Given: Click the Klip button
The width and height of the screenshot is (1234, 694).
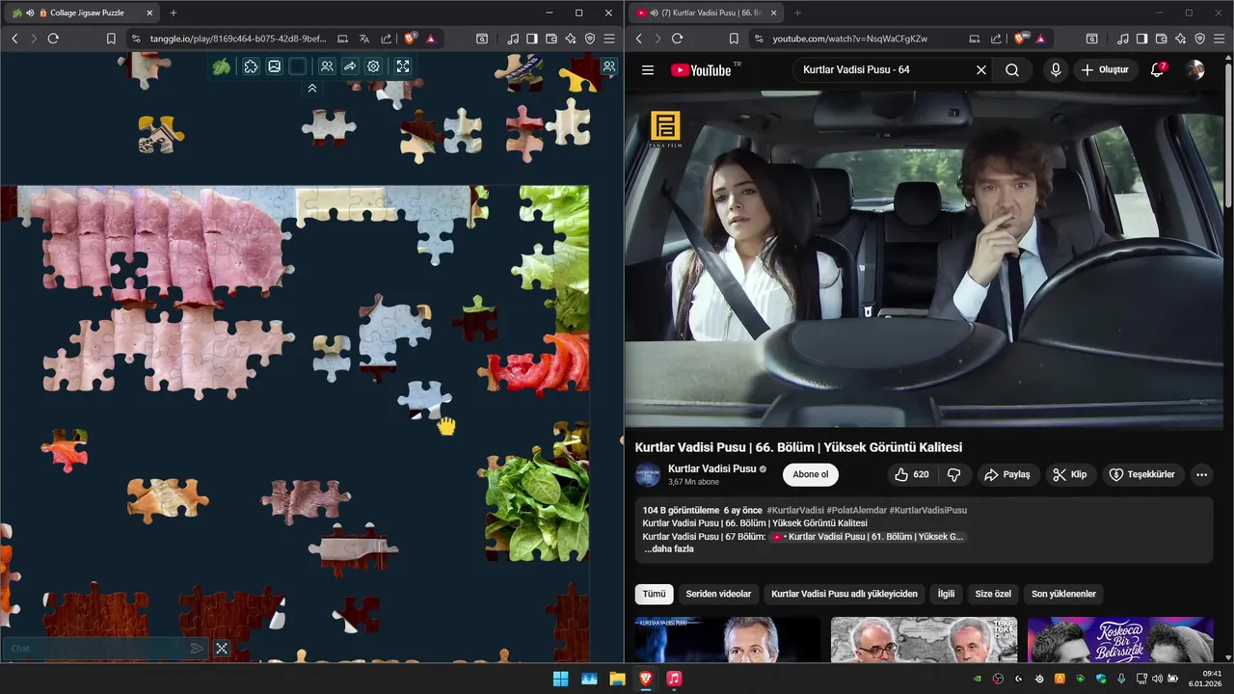Looking at the screenshot, I should coord(1070,474).
